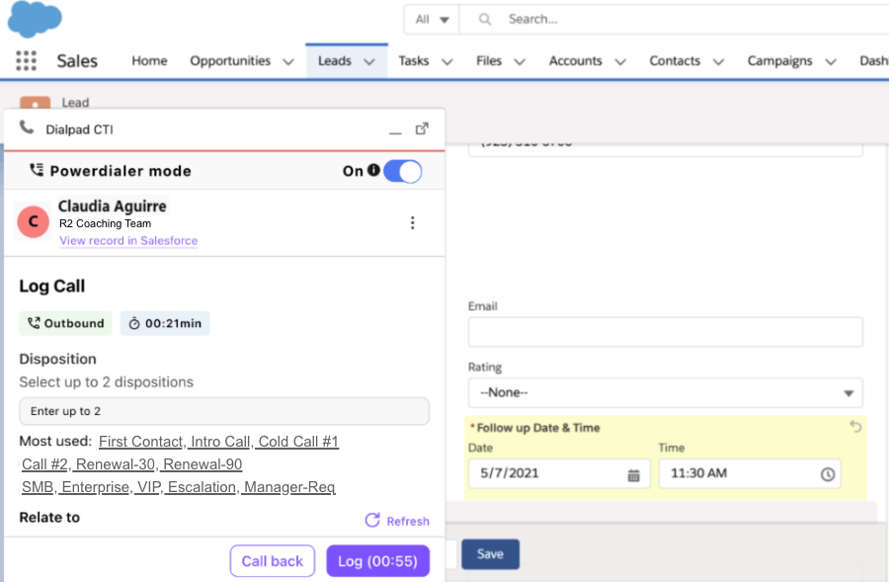Click the Call back button
889x582 pixels.
pyautogui.click(x=273, y=561)
